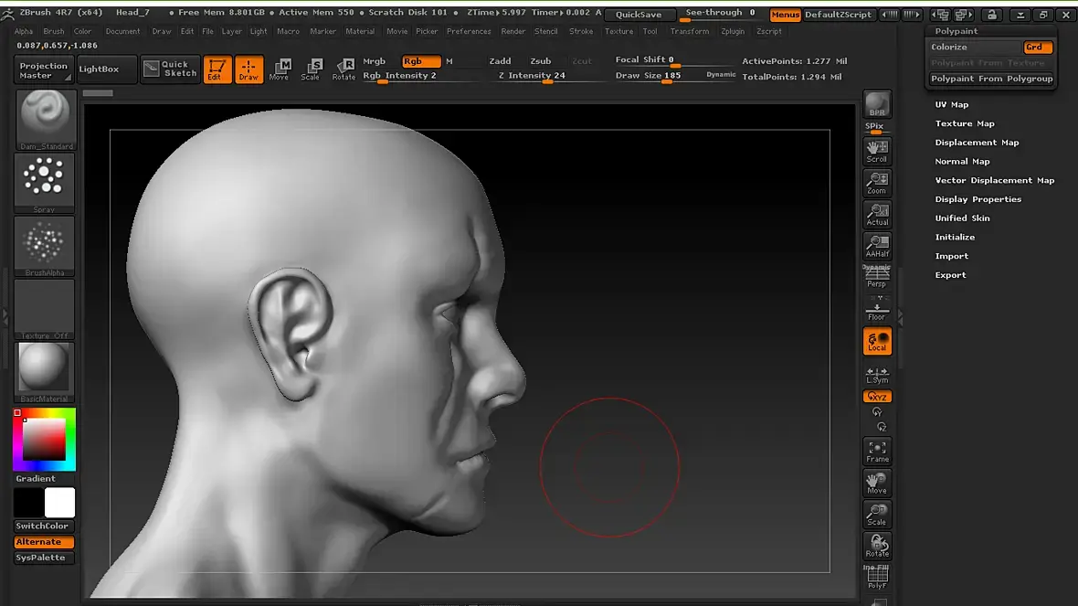Open the Zplugin menu
The width and height of the screenshot is (1078, 606).
click(732, 31)
